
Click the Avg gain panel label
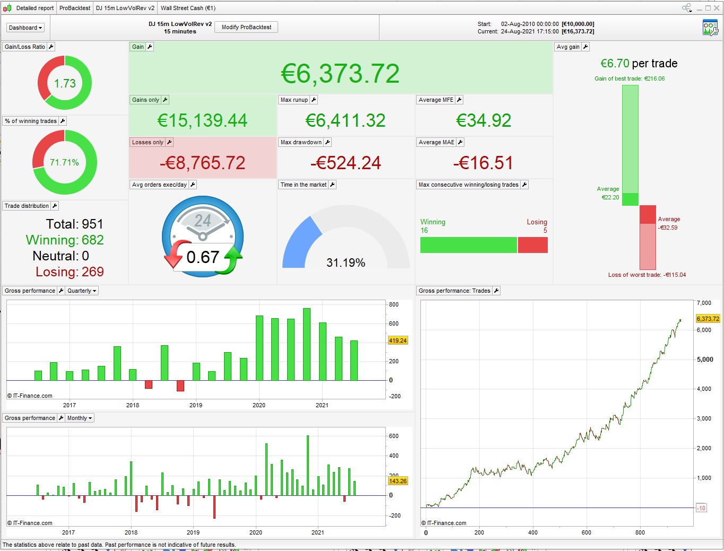click(568, 47)
